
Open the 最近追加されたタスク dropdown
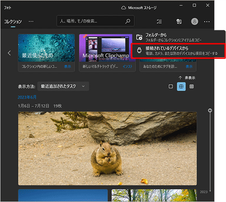63,86
